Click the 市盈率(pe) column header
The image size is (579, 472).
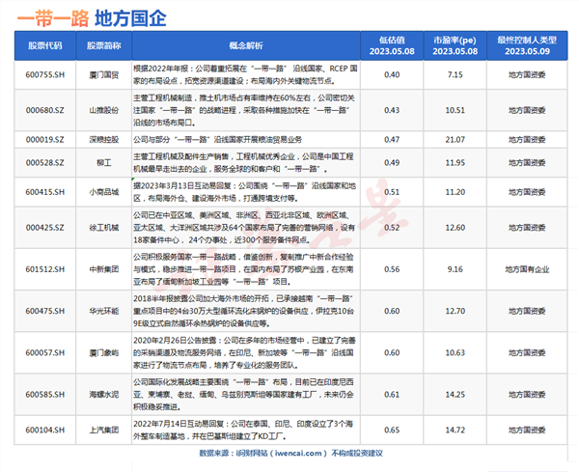(455, 45)
